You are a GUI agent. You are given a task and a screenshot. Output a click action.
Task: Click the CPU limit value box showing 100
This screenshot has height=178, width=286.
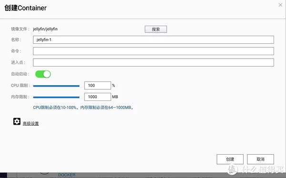point(98,86)
